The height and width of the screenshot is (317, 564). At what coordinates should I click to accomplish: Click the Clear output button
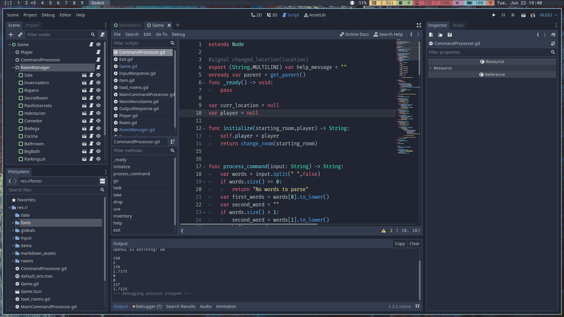click(x=414, y=244)
